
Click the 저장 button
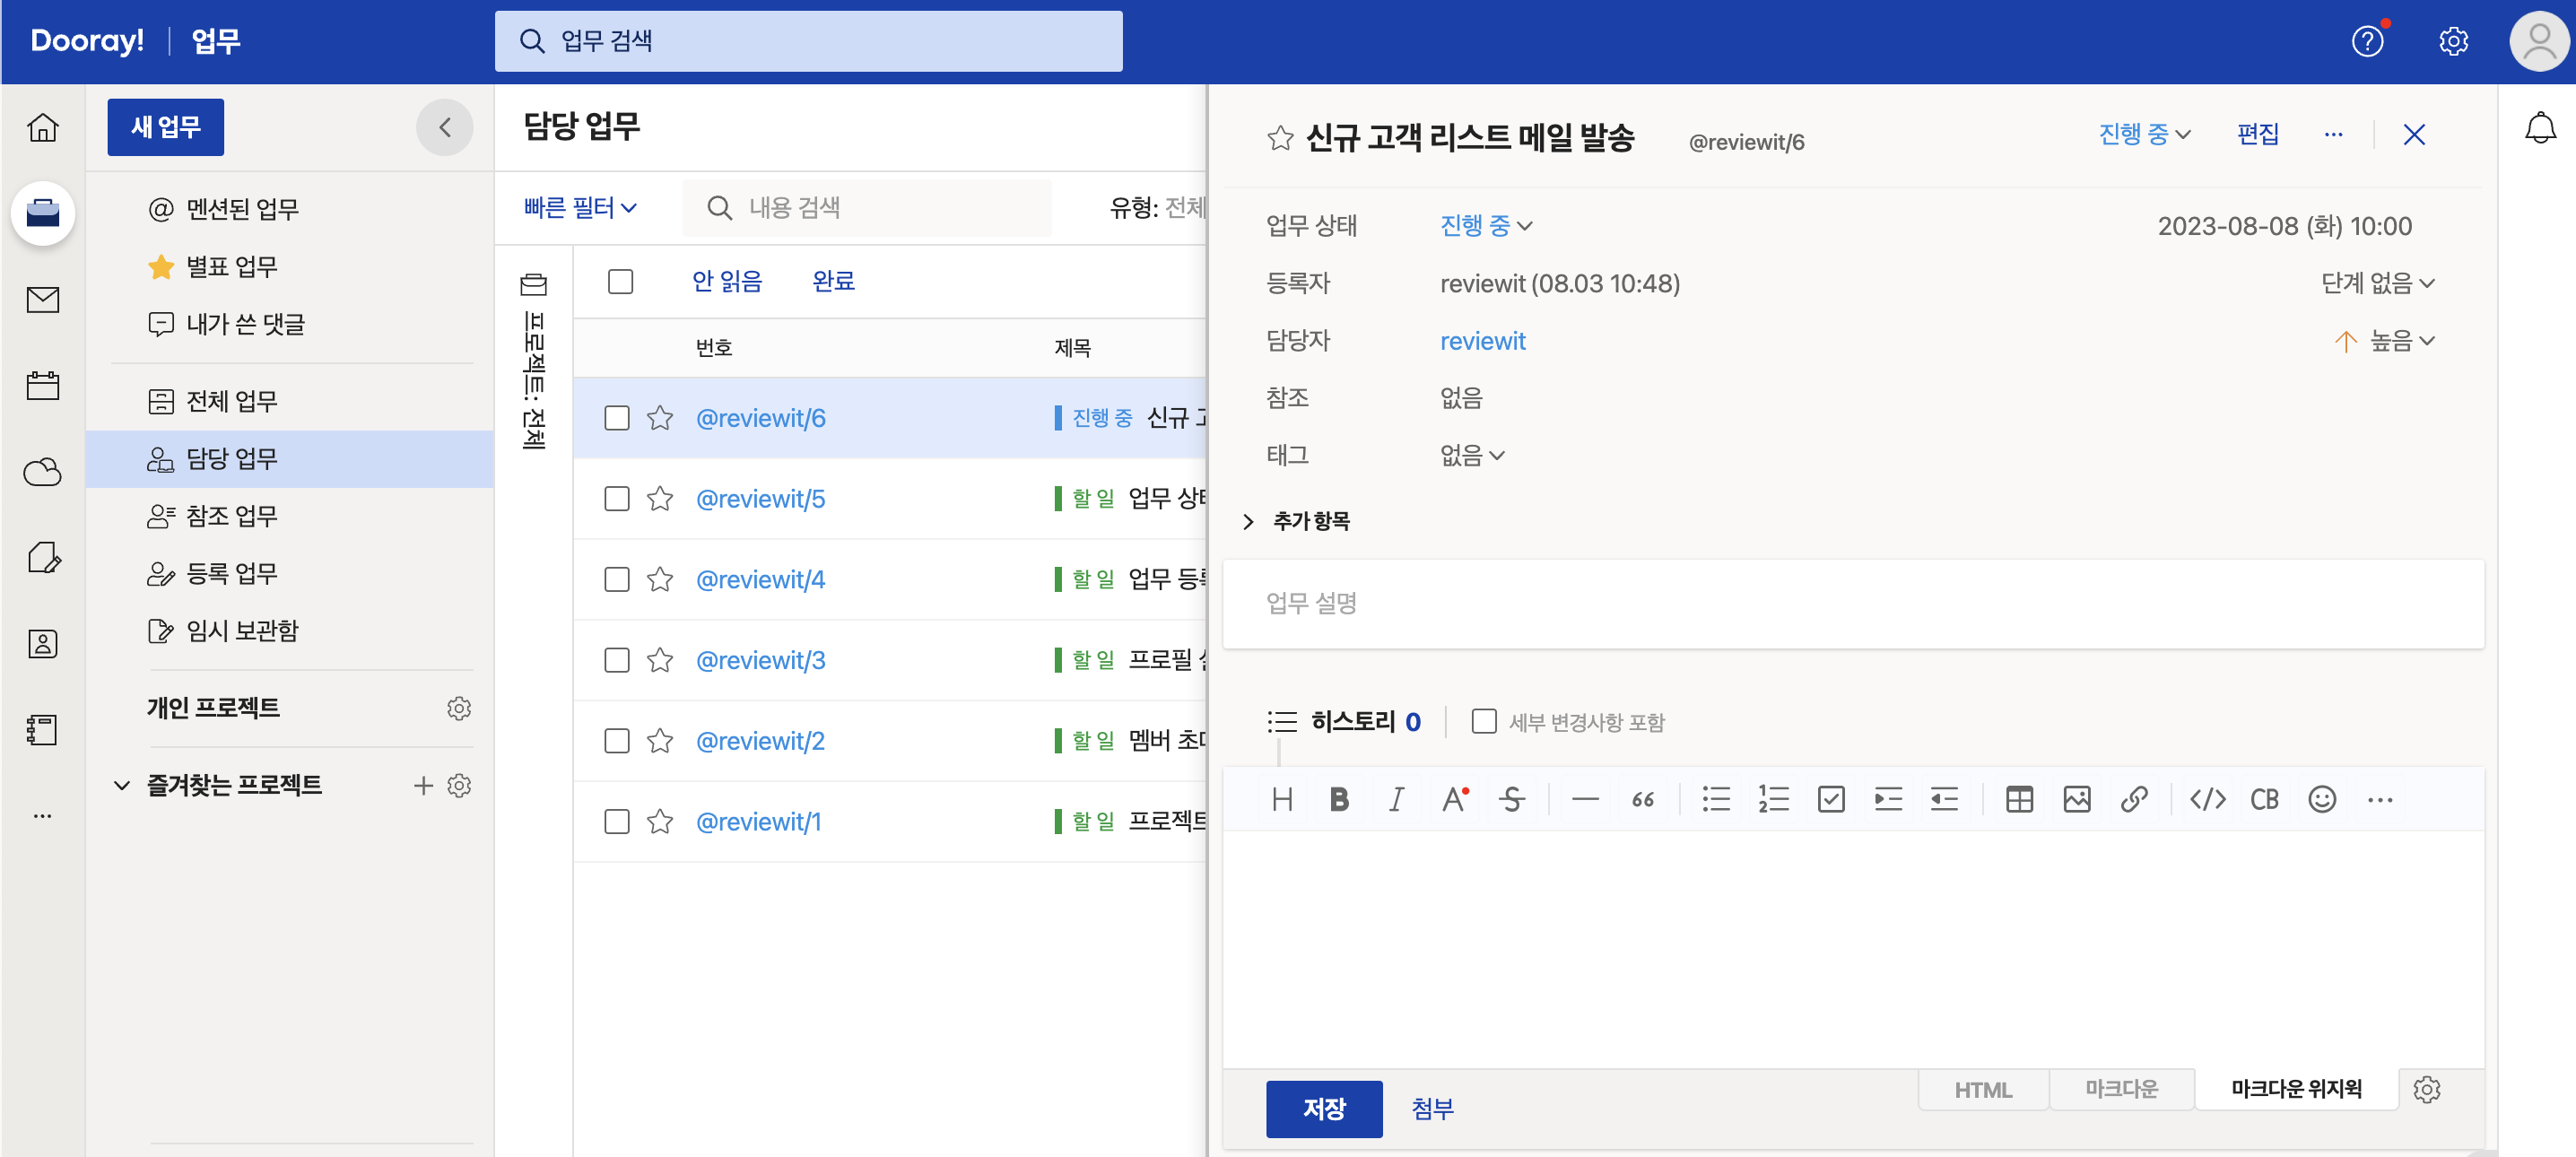tap(1323, 1108)
